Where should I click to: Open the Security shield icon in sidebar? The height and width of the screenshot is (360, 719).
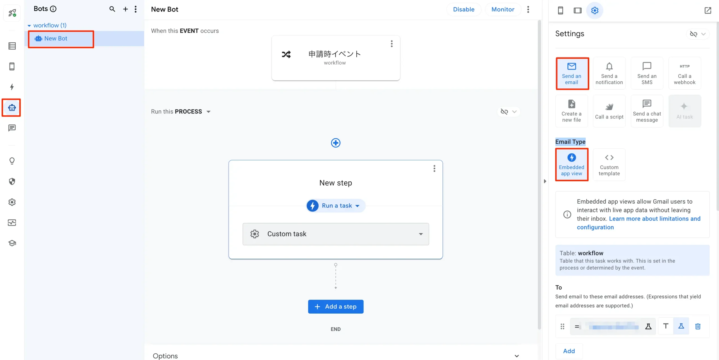pyautogui.click(x=12, y=181)
